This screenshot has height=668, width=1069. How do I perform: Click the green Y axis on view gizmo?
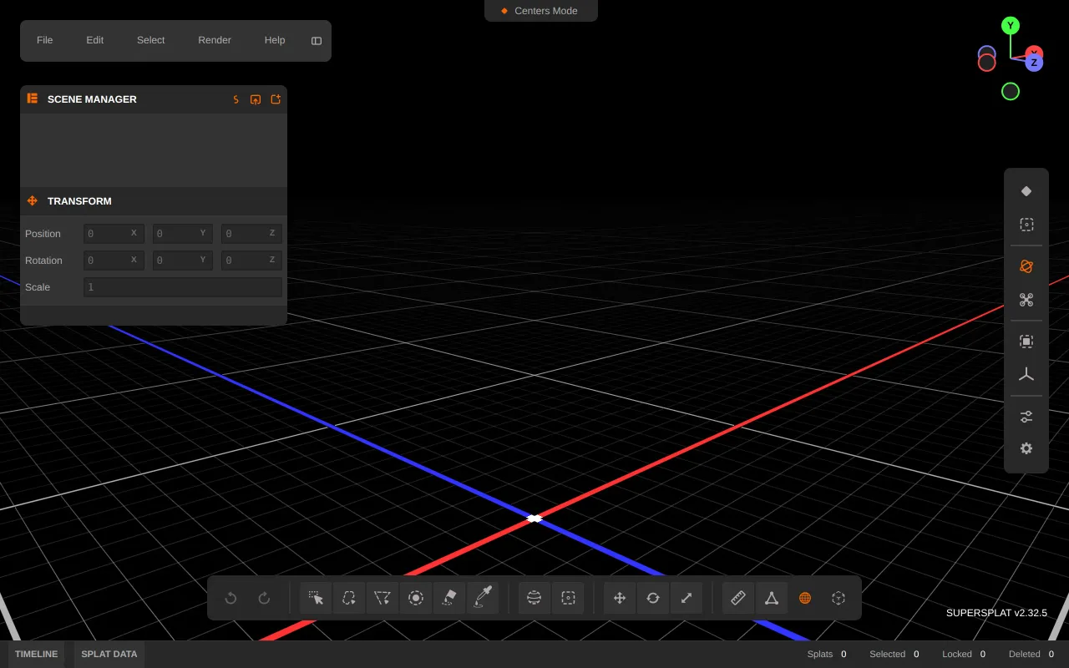click(x=1011, y=26)
